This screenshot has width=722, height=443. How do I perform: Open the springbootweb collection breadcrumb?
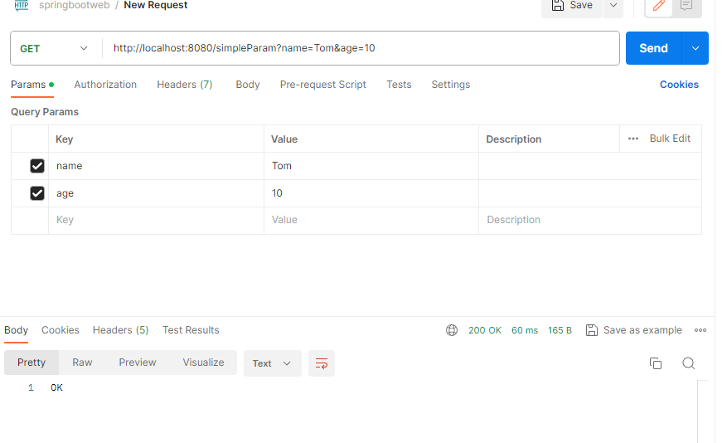(74, 6)
